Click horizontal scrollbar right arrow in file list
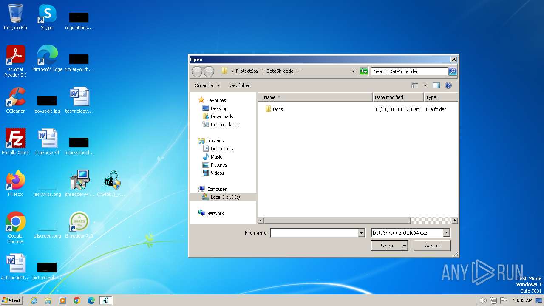Image resolution: width=544 pixels, height=306 pixels. [x=455, y=221]
